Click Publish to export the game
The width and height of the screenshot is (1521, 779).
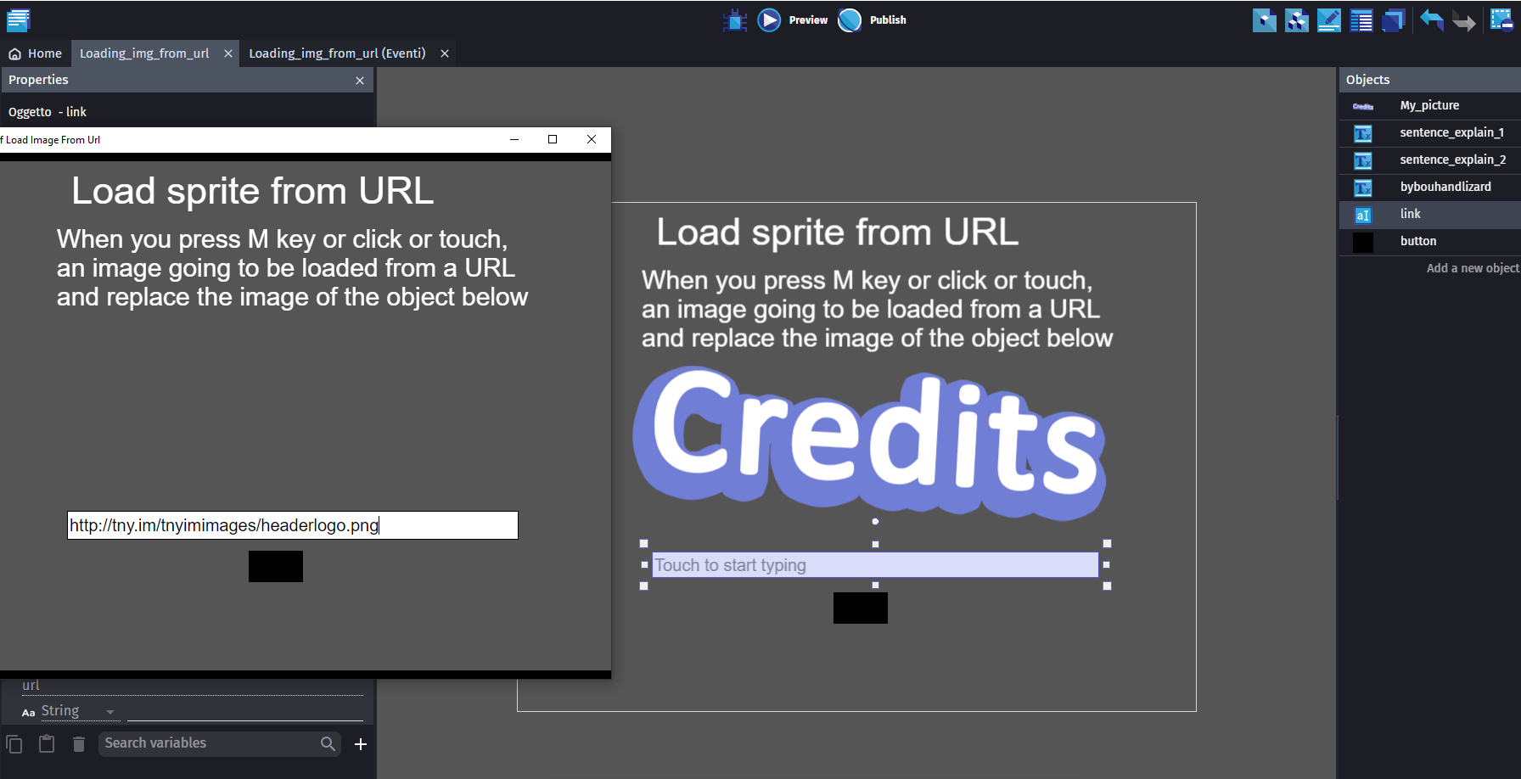[x=873, y=20]
